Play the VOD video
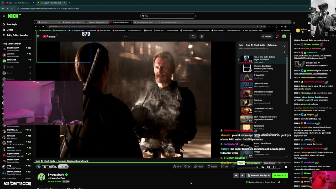336x189 pixels. [x=39, y=167]
